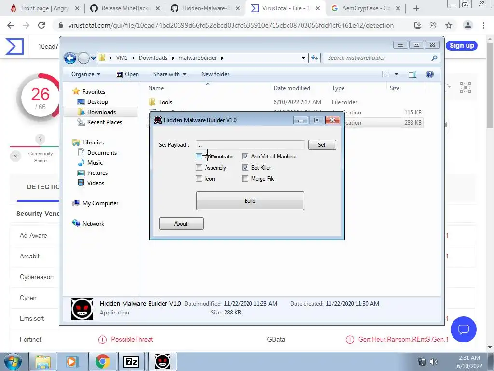Click the change view icon

(385, 74)
